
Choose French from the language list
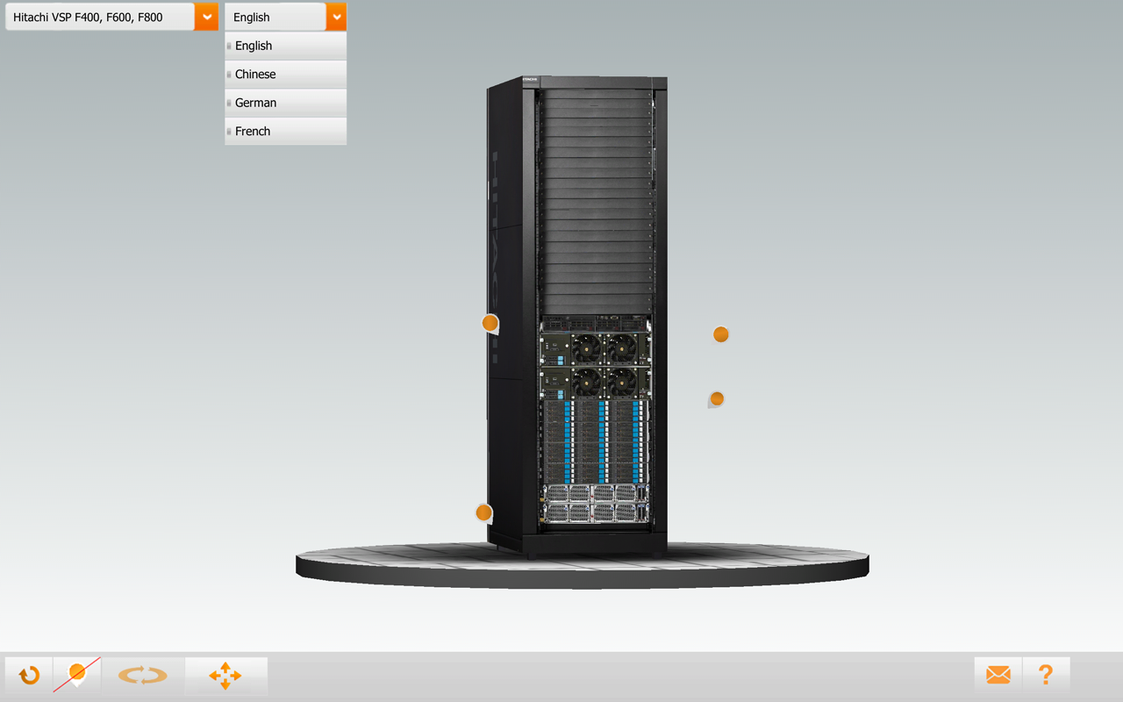tap(285, 131)
